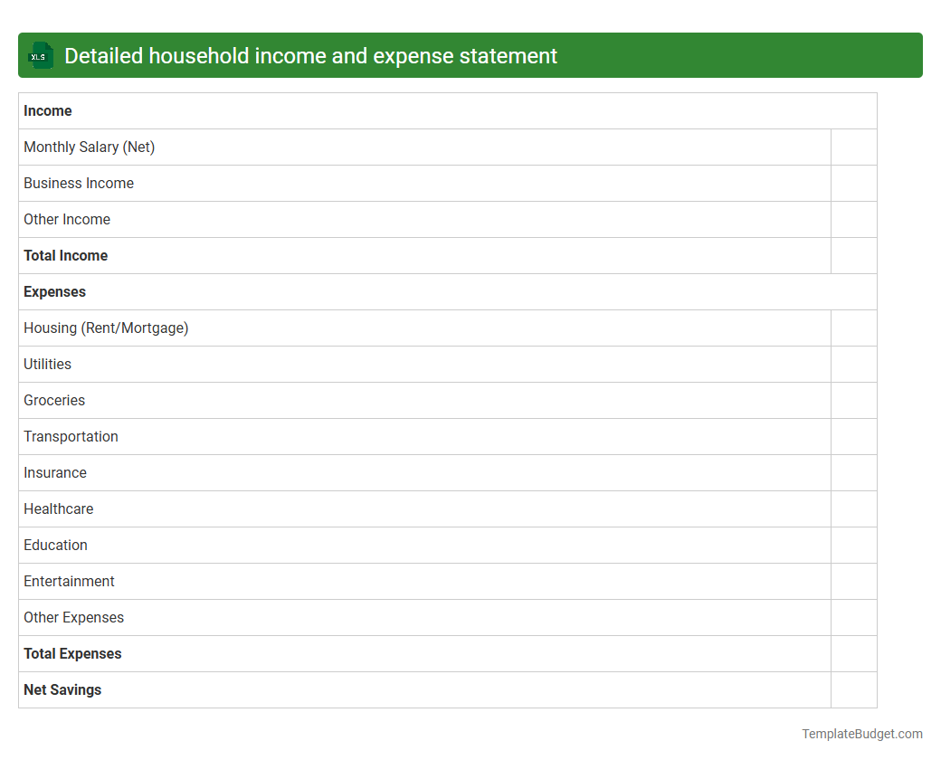The image size is (941, 760).
Task: Click the Transportation expense label
Action: 71,436
